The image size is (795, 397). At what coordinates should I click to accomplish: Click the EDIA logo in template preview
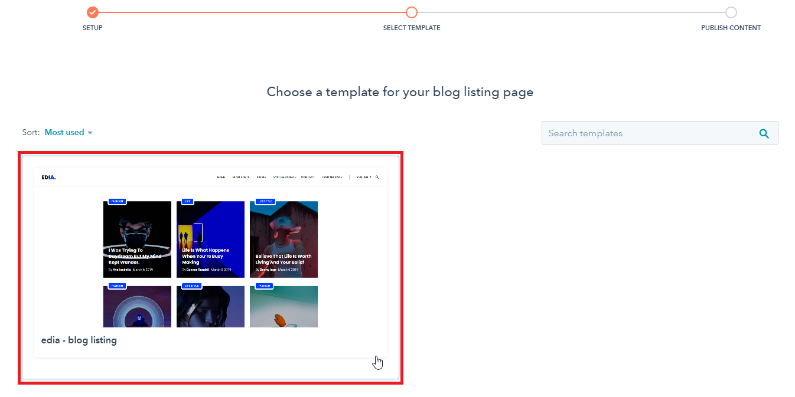[48, 177]
